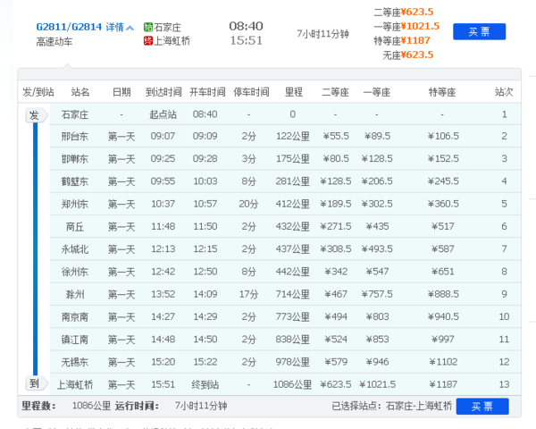
Task: Click the 7小时11分钟 duration at top
Action: pos(322,34)
